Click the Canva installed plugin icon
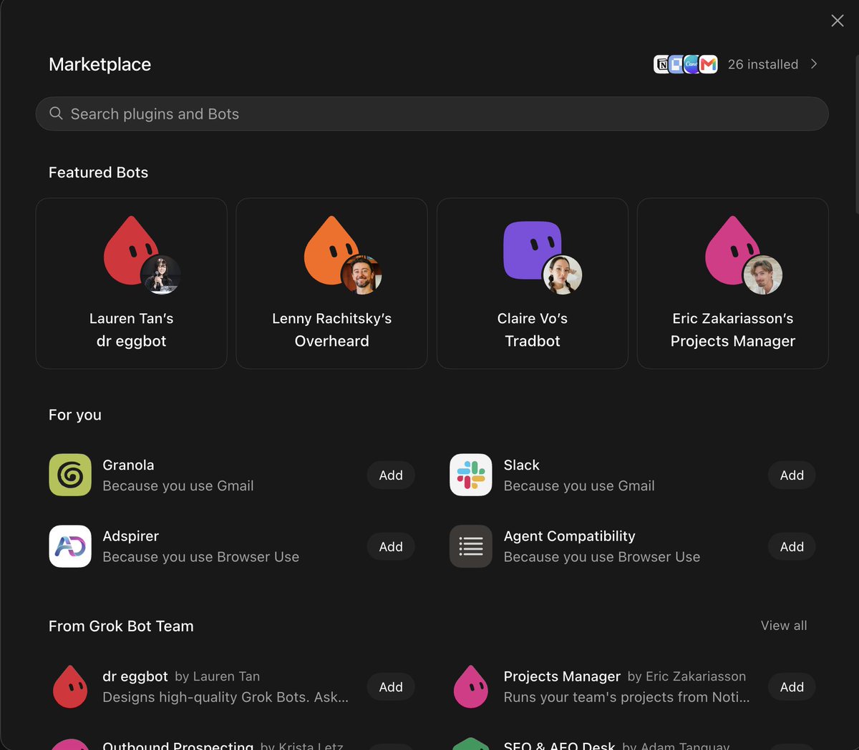859x750 pixels. (x=691, y=64)
